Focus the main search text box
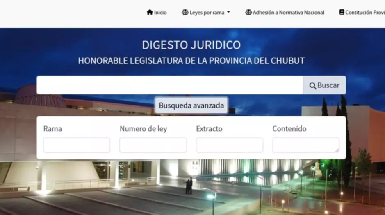385x215 pixels. [170, 85]
